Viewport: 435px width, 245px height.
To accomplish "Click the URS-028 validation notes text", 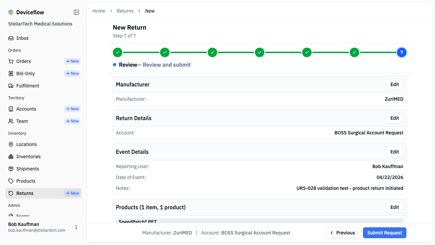I will 350,188.
